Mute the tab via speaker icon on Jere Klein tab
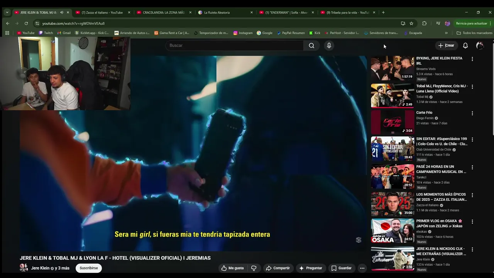 (x=61, y=12)
